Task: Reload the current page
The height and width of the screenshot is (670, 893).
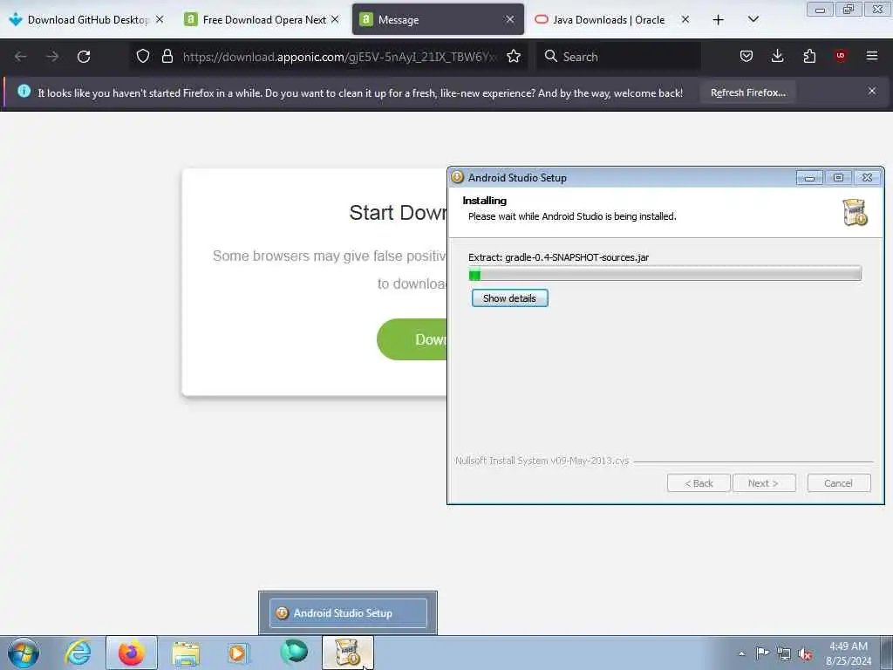Action: 84,57
